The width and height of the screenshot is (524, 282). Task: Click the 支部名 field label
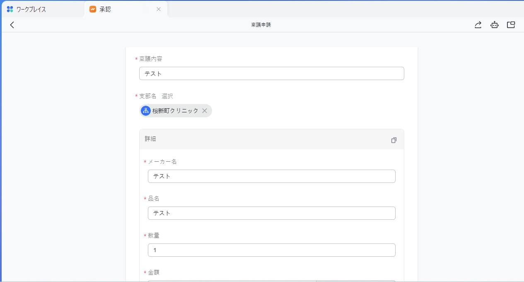148,96
